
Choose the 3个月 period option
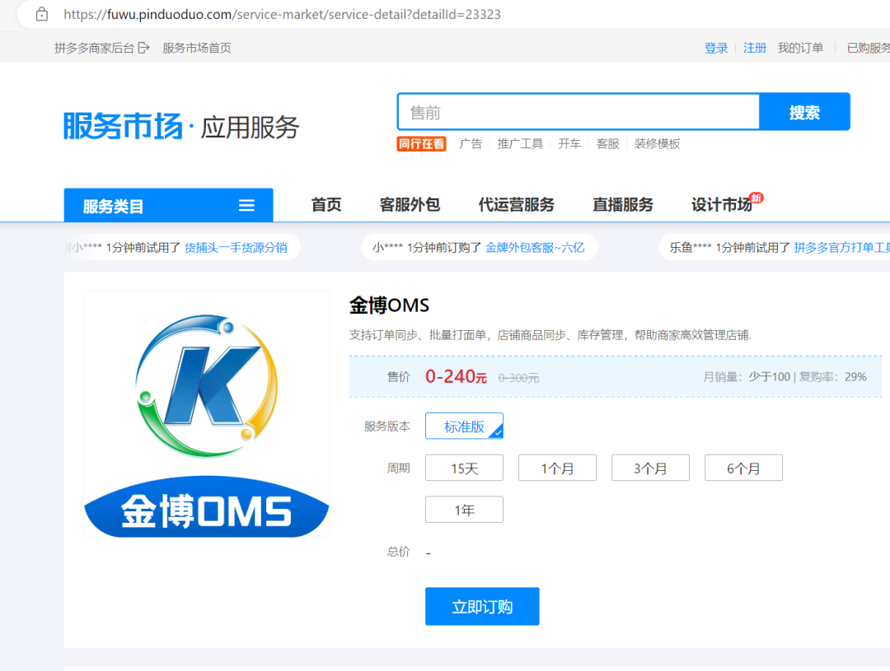[650, 468]
